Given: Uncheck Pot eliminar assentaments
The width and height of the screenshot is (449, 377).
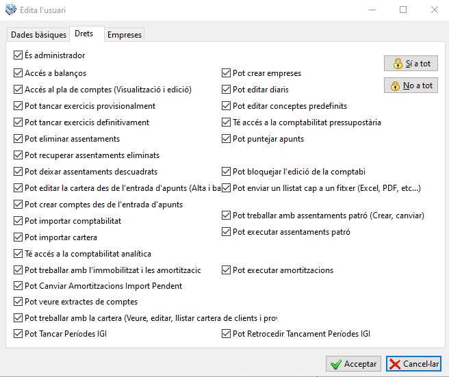Looking at the screenshot, I should (18, 138).
